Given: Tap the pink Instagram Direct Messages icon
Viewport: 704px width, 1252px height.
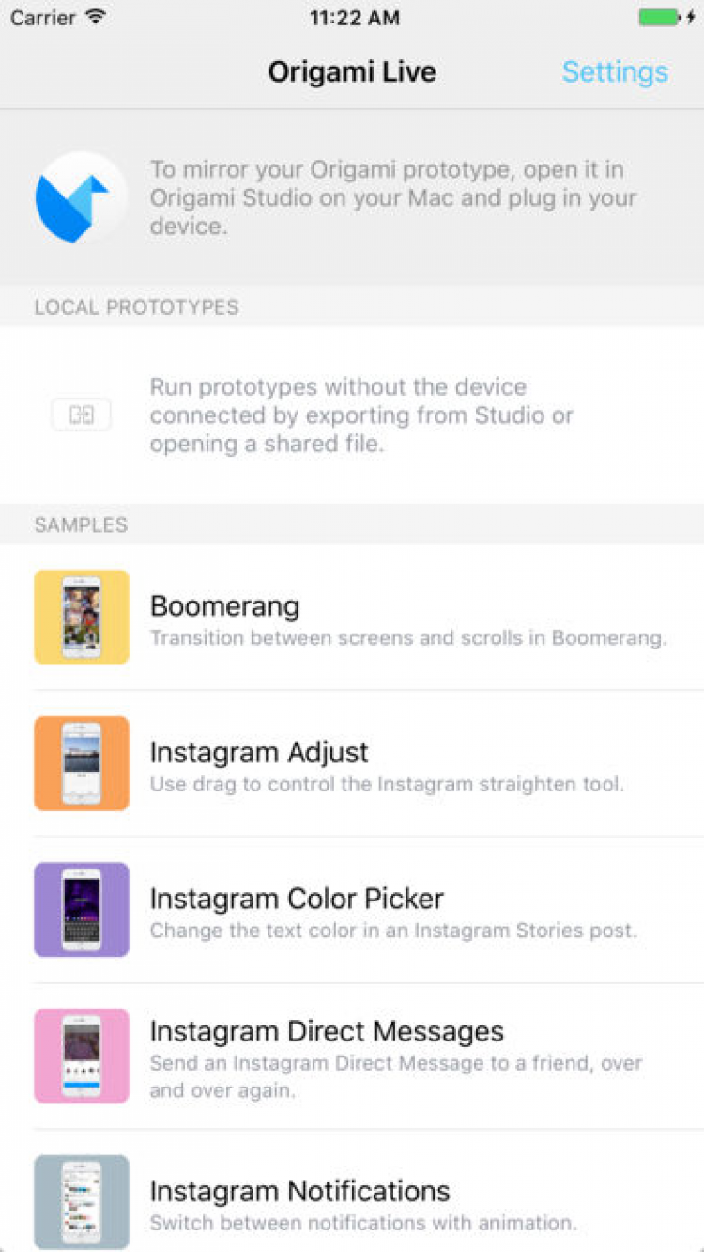Looking at the screenshot, I should tap(82, 1056).
